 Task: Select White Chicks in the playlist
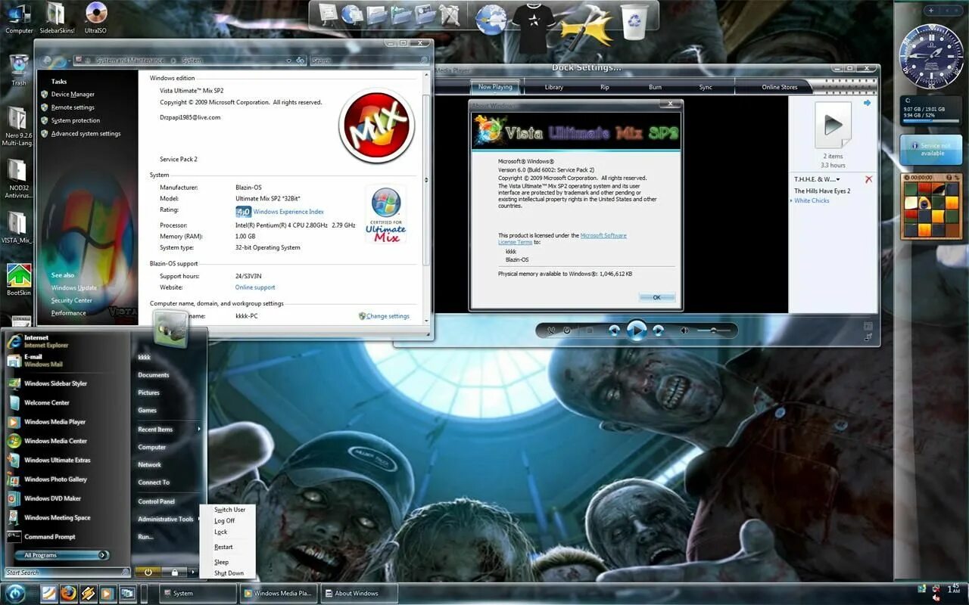812,200
